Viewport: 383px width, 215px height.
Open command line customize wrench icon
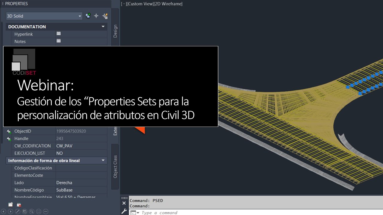coord(124,211)
